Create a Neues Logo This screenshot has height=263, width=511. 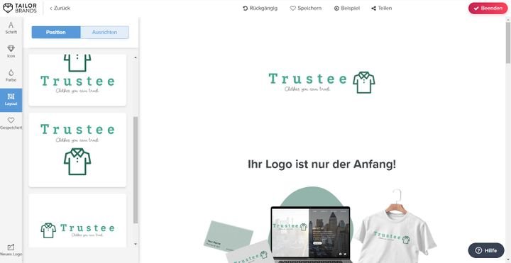11,250
